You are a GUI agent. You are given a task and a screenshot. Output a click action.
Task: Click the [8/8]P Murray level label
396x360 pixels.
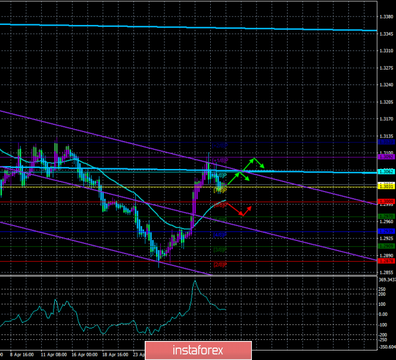click(220, 175)
